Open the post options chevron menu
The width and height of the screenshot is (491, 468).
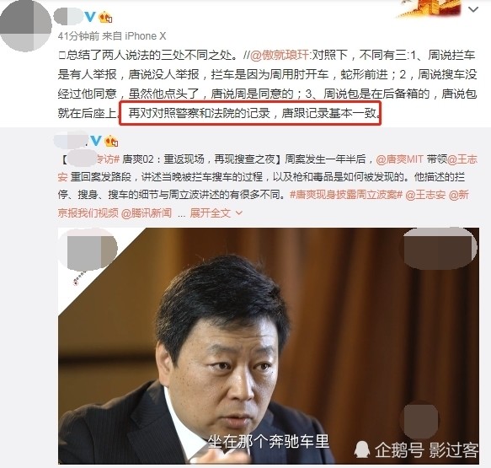coord(472,10)
